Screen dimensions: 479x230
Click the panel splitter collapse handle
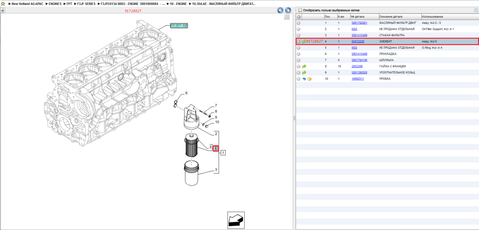click(294, 118)
